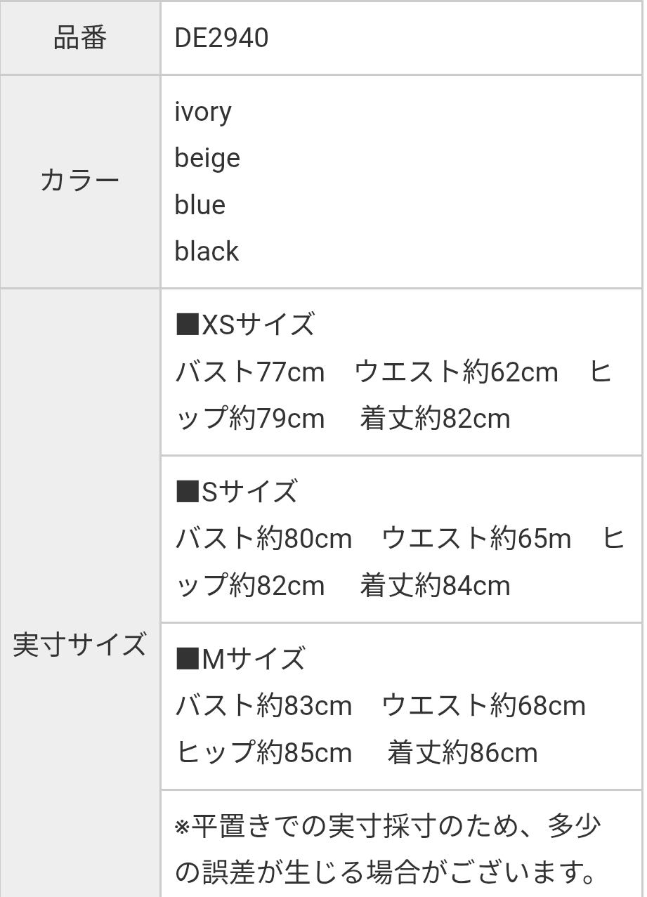Click the ■Sサイズ heading

[236, 492]
